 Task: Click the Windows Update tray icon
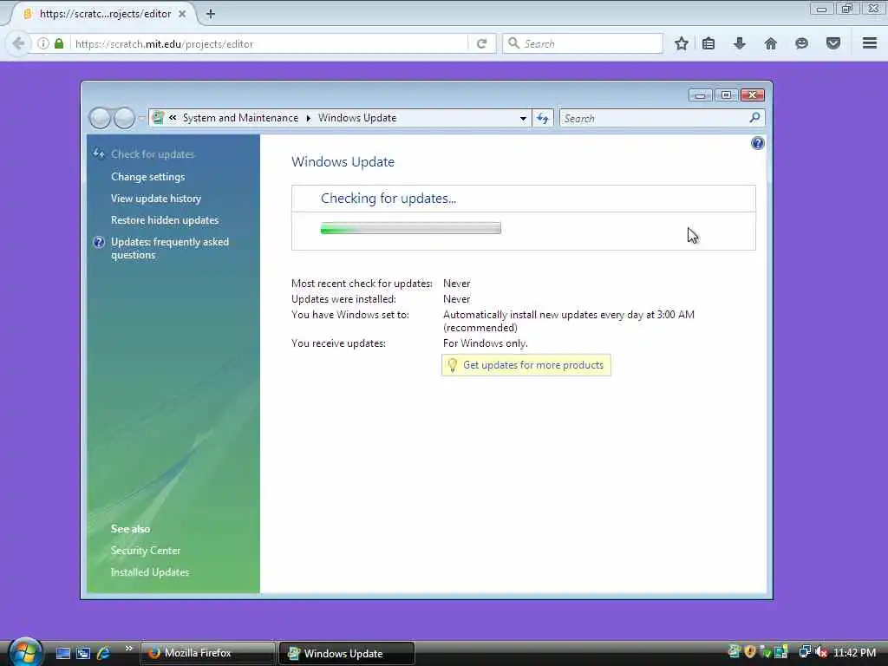(734, 652)
